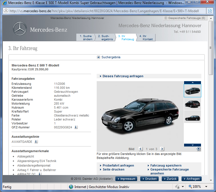Select the first car thumbnail (front view)
Screen dimensions: 216x192
point(193,91)
